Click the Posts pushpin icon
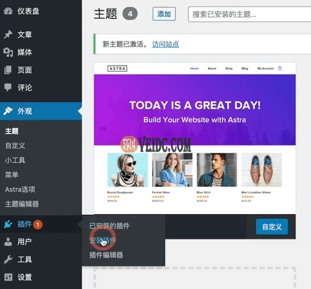This screenshot has width=311, height=289. pyautogui.click(x=8, y=35)
